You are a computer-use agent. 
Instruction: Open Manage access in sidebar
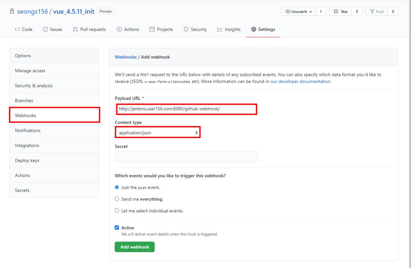pos(54,71)
